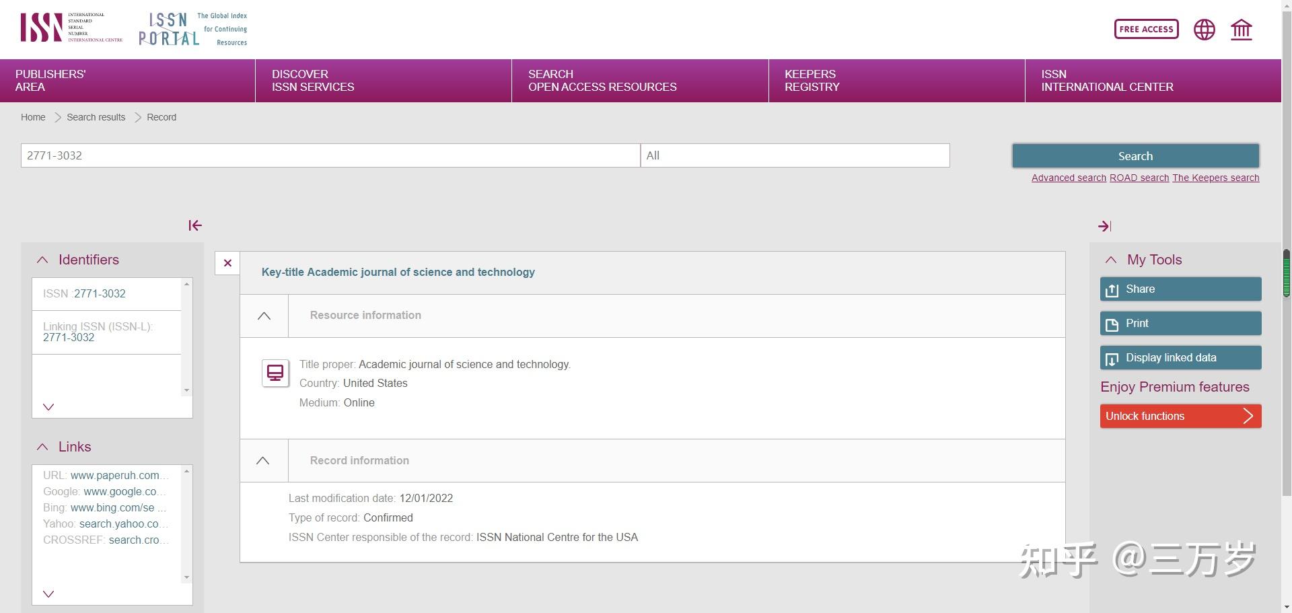Select the last modification date 12/01/2022
Viewport: 1292px width, 613px height.
(x=426, y=498)
